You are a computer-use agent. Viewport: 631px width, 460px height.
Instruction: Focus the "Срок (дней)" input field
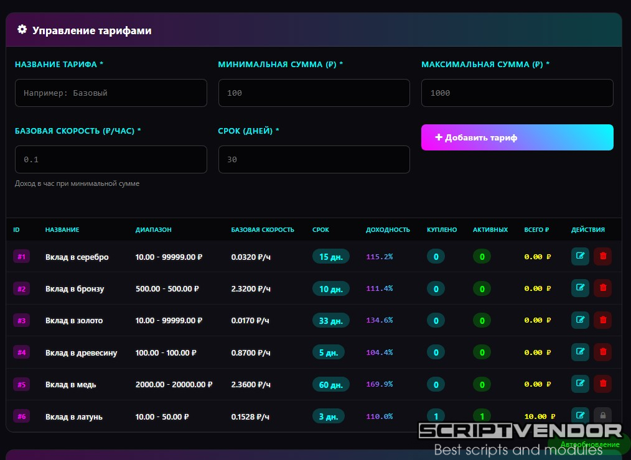(x=314, y=159)
